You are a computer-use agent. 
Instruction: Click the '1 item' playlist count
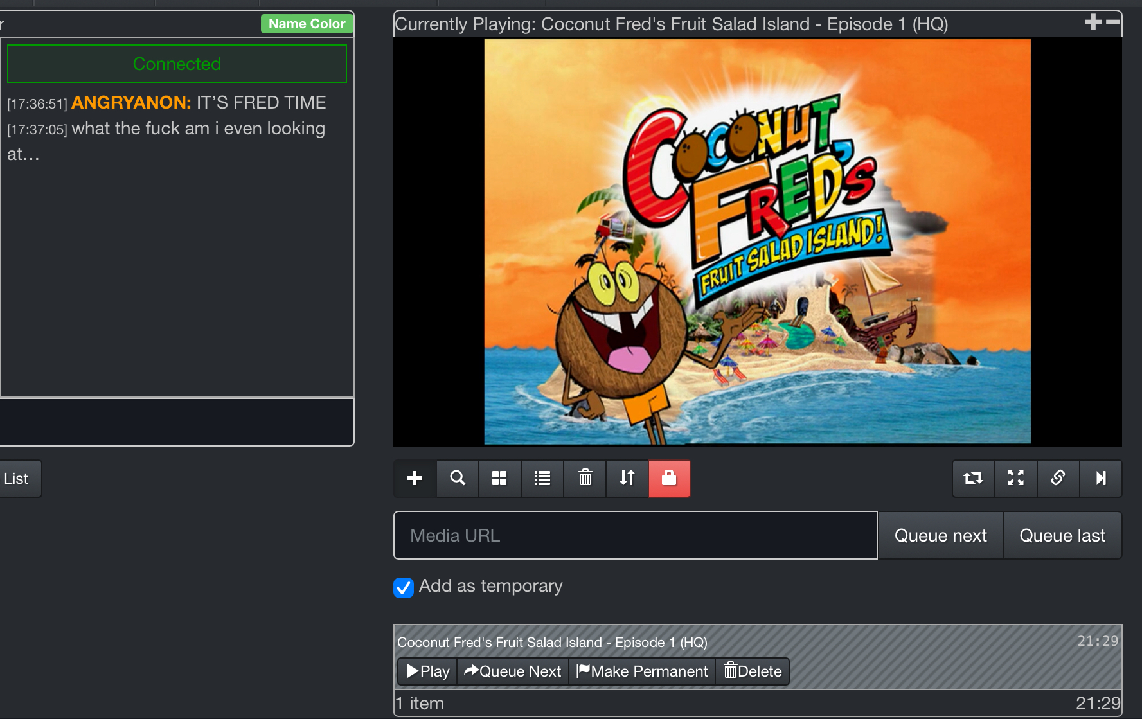tap(420, 704)
